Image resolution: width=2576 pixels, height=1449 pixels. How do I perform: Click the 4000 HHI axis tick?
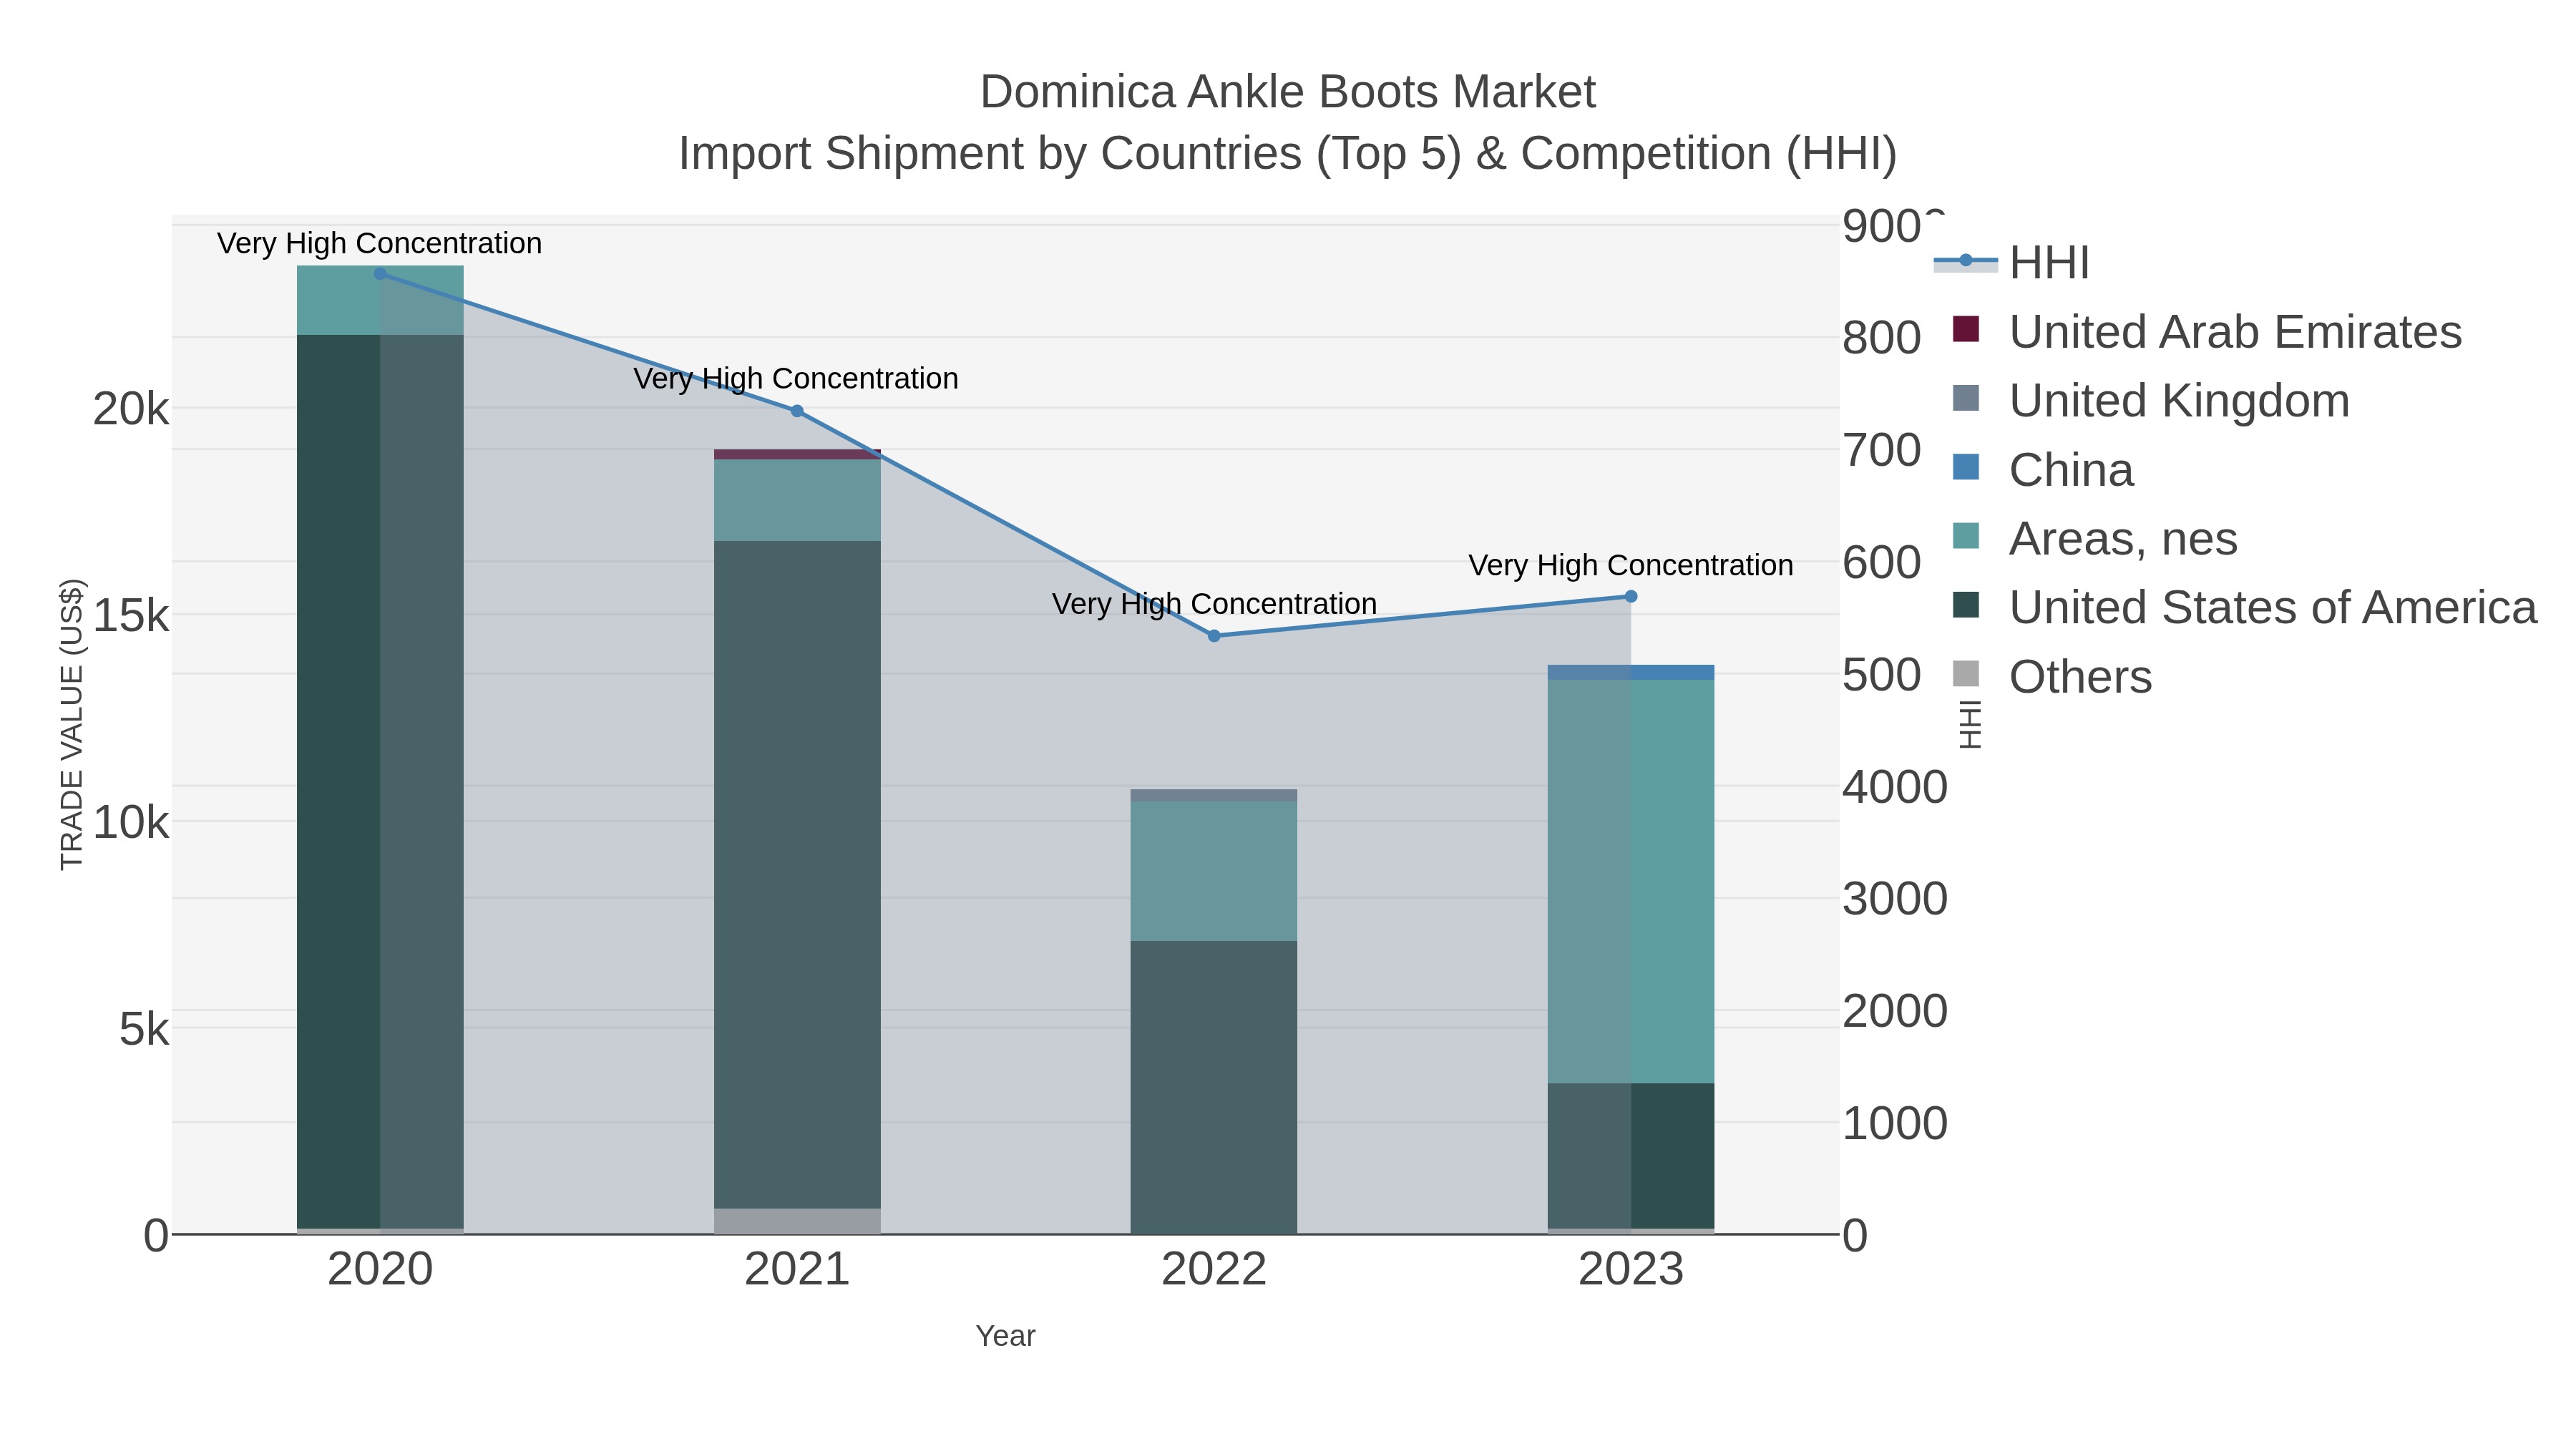(x=1895, y=787)
